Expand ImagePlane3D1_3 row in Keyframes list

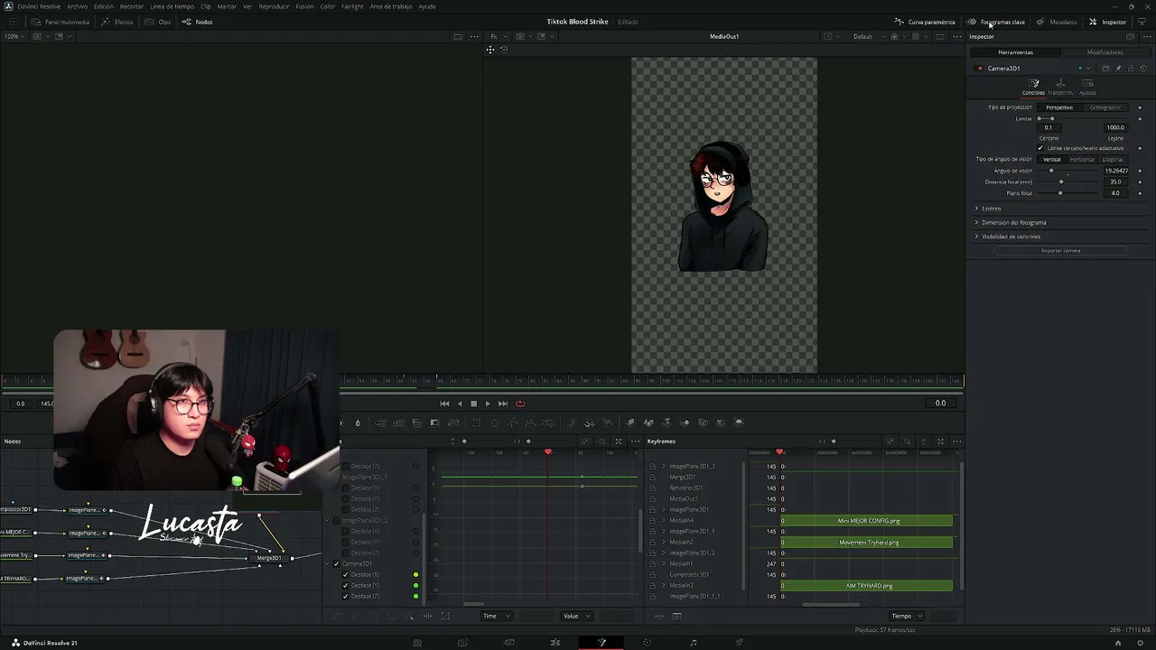664,467
